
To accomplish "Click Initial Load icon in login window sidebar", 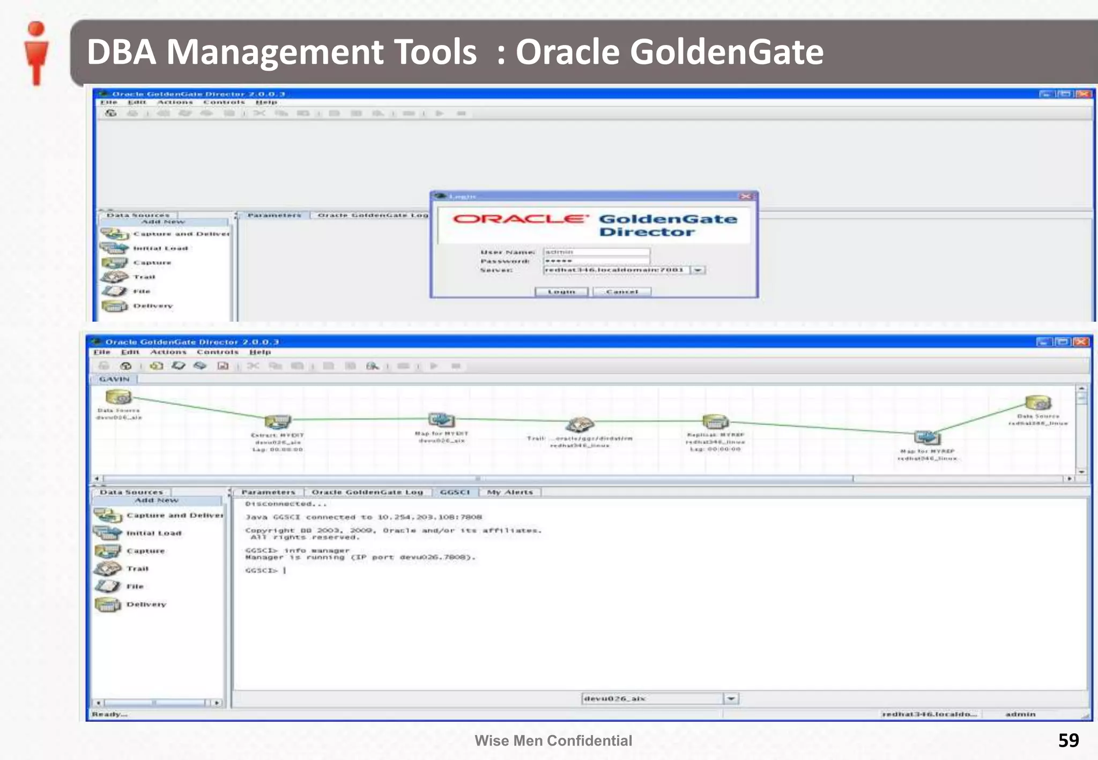I will [x=114, y=248].
